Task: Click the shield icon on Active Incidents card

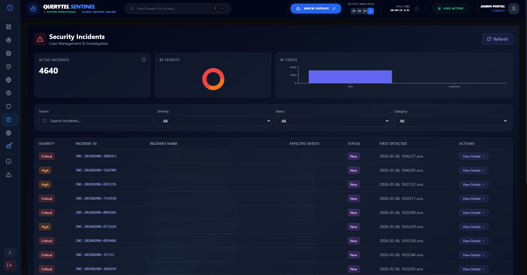Action: point(144,59)
